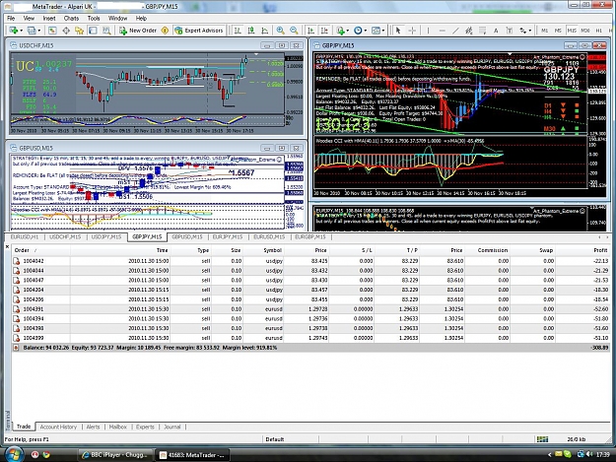Zoom in on the chart
Image resolution: width=616 pixels, height=462 pixels.
pos(281,31)
